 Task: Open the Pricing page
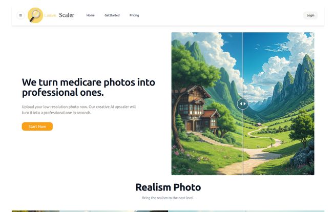point(134,15)
